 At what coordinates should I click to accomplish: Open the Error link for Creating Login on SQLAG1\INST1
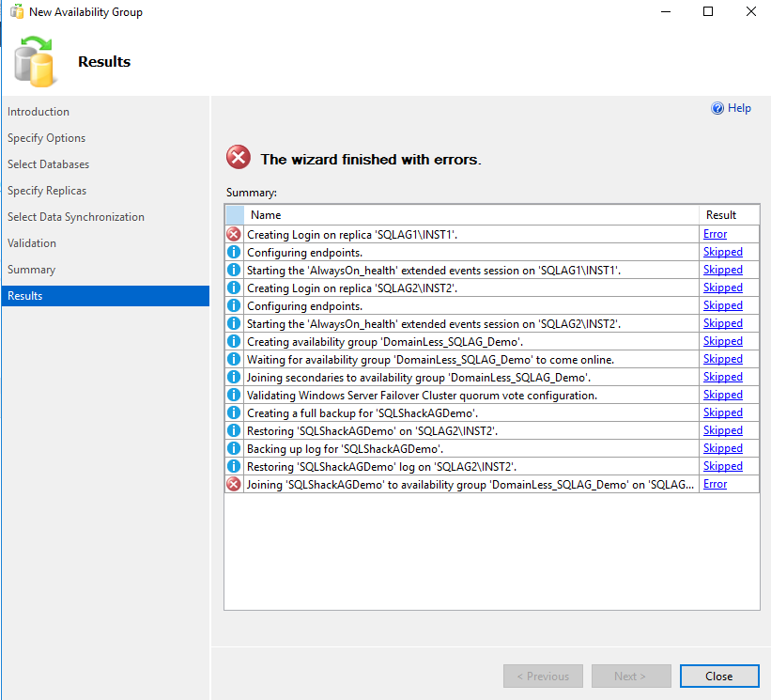pyautogui.click(x=715, y=234)
